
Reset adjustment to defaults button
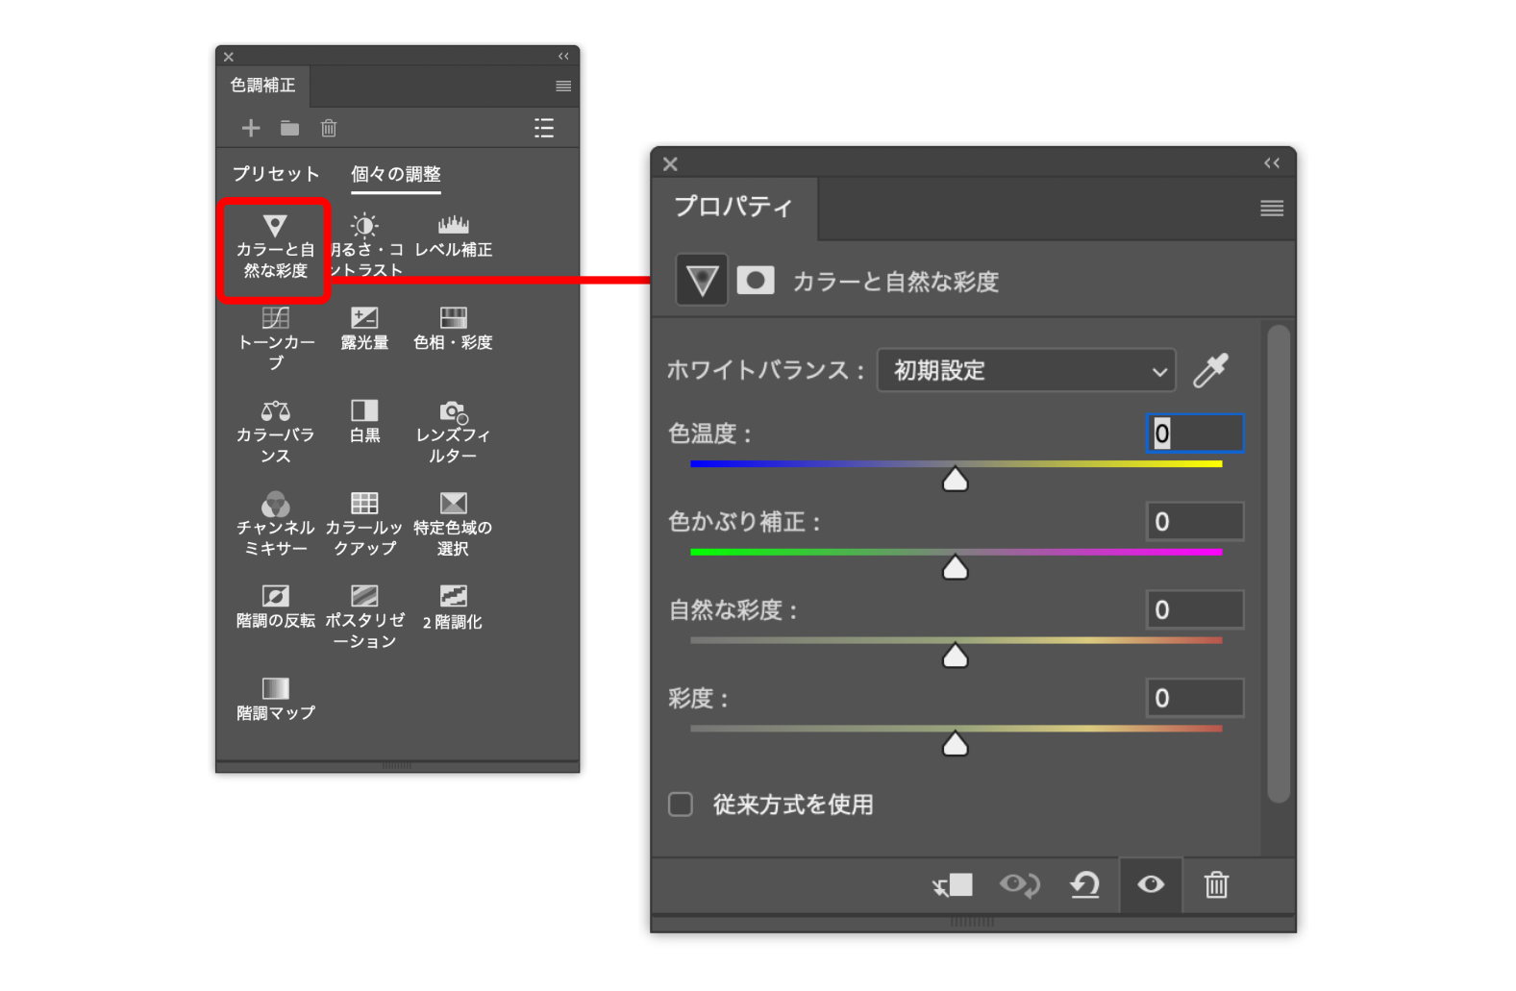click(x=1085, y=884)
